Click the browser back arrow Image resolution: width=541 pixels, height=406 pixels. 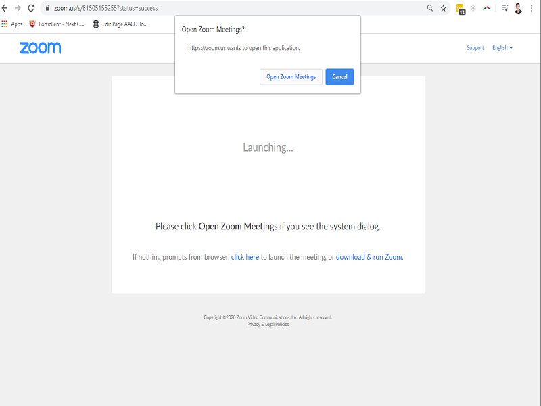coord(5,8)
